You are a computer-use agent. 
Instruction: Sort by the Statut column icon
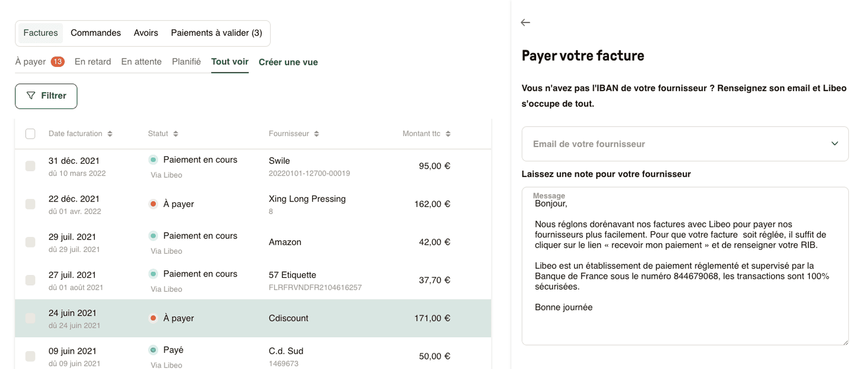pos(176,133)
